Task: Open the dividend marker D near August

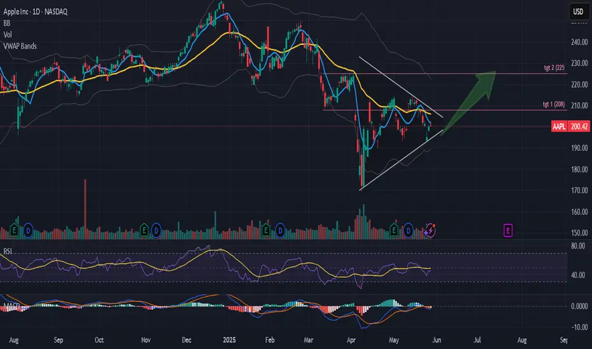Action: [28, 230]
